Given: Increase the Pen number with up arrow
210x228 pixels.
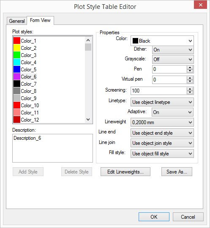Looking at the screenshot, I should [190, 68].
